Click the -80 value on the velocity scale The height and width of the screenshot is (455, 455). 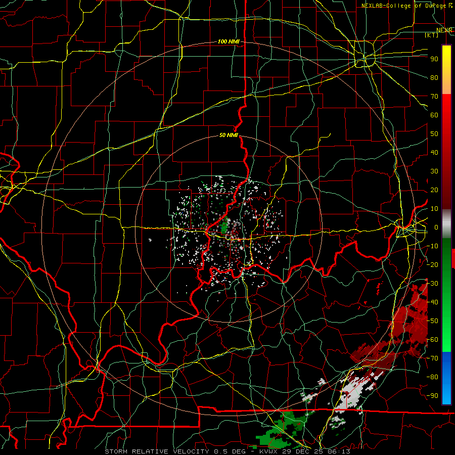(x=433, y=377)
